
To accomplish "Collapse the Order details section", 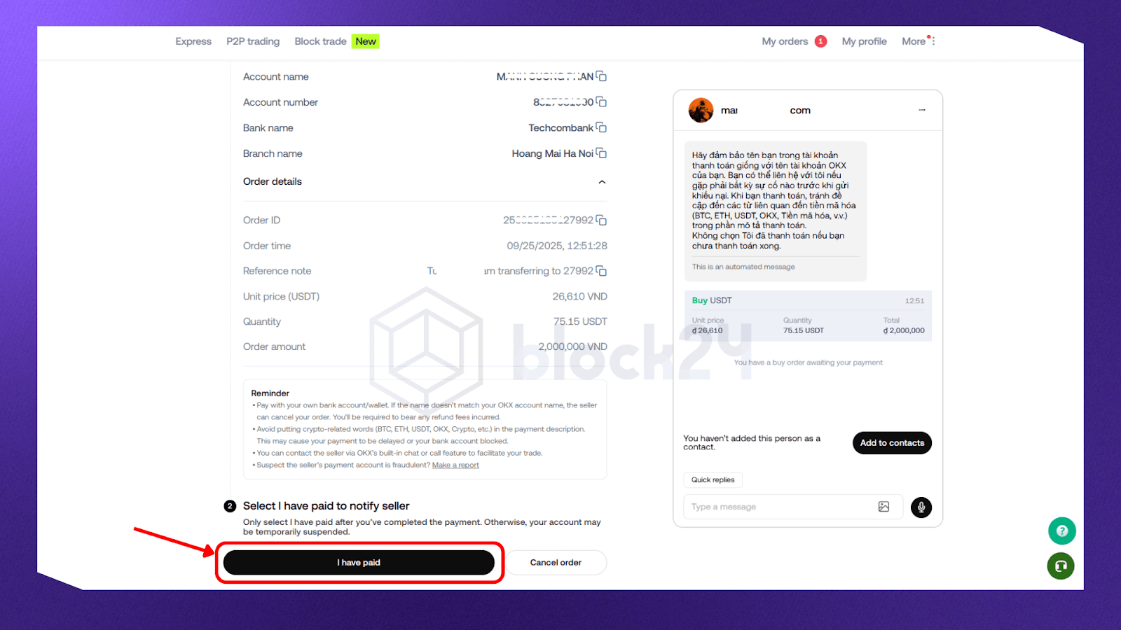I will [602, 182].
